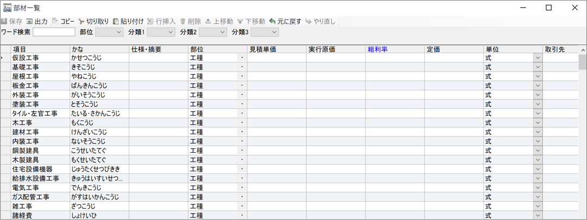Click the 貼り付け paste toolbar icon

click(x=115, y=21)
